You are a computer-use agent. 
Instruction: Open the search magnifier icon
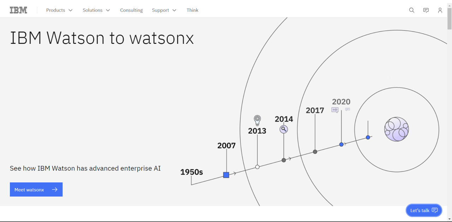pyautogui.click(x=412, y=10)
